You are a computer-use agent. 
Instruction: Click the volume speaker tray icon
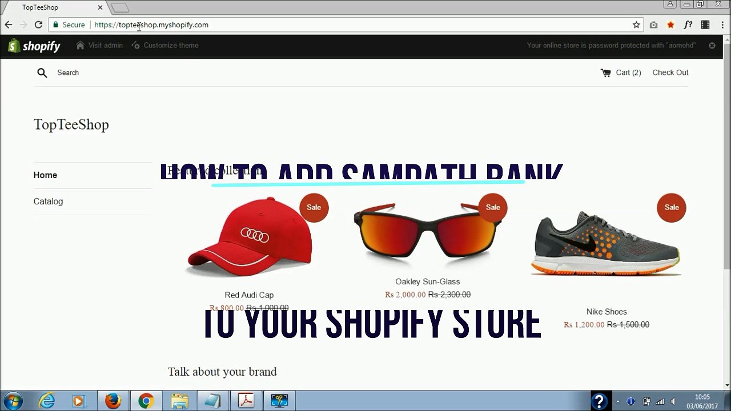click(674, 401)
